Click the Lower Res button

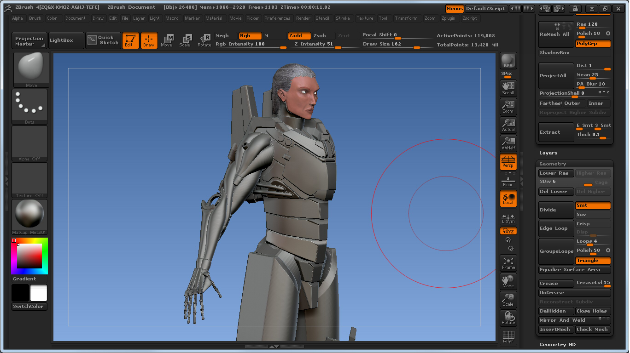tap(556, 173)
